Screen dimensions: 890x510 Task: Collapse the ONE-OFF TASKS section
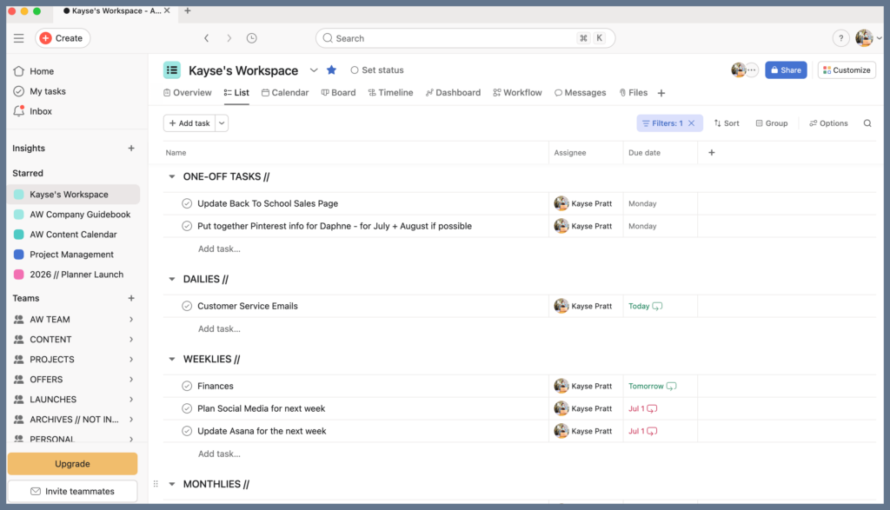click(x=172, y=176)
